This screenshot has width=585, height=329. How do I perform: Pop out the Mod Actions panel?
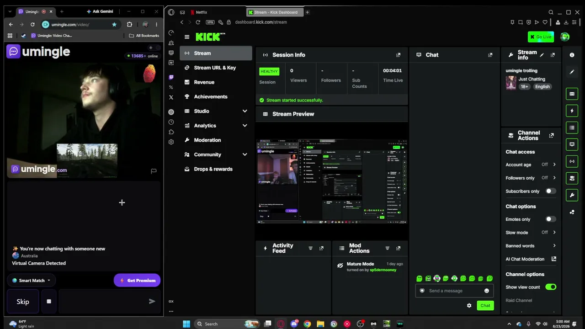(x=398, y=248)
